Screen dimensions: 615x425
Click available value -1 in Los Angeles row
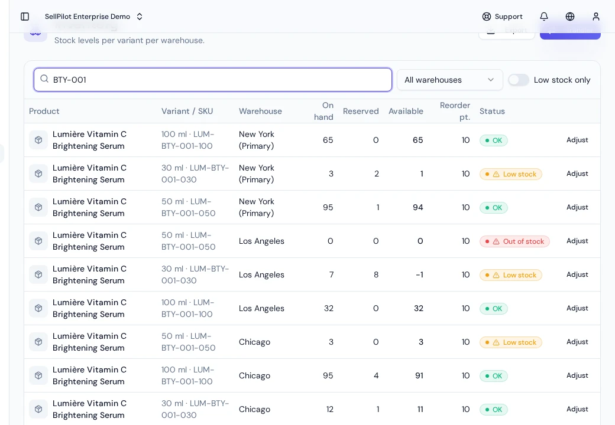coord(419,274)
